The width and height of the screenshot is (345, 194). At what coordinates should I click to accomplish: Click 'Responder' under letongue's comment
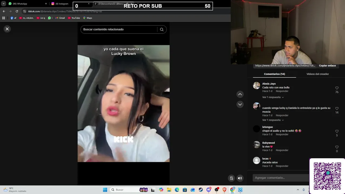point(282,134)
